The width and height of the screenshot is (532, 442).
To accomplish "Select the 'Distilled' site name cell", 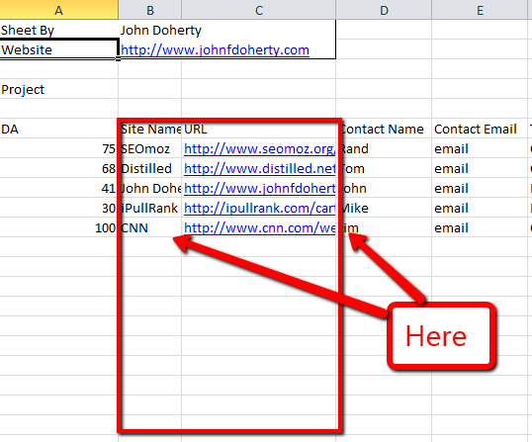I will 150,168.
